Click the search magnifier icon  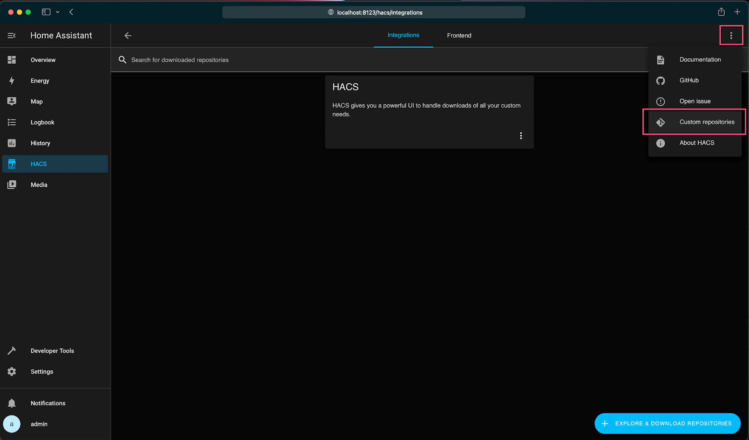click(x=123, y=60)
